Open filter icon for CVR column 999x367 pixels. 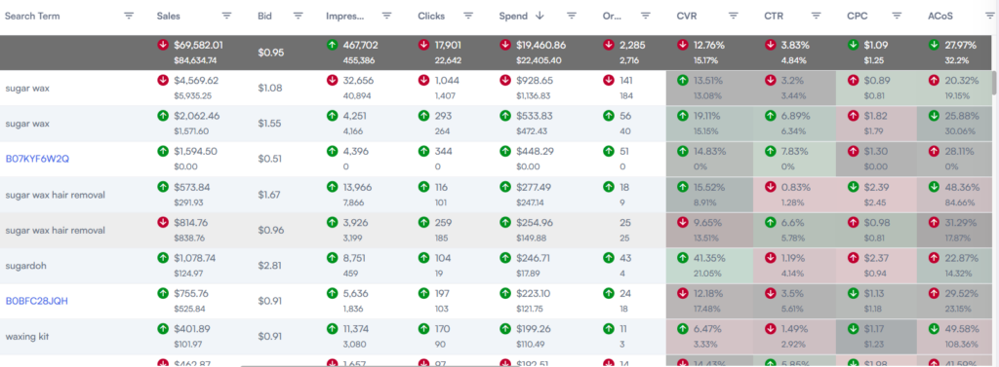click(x=734, y=16)
